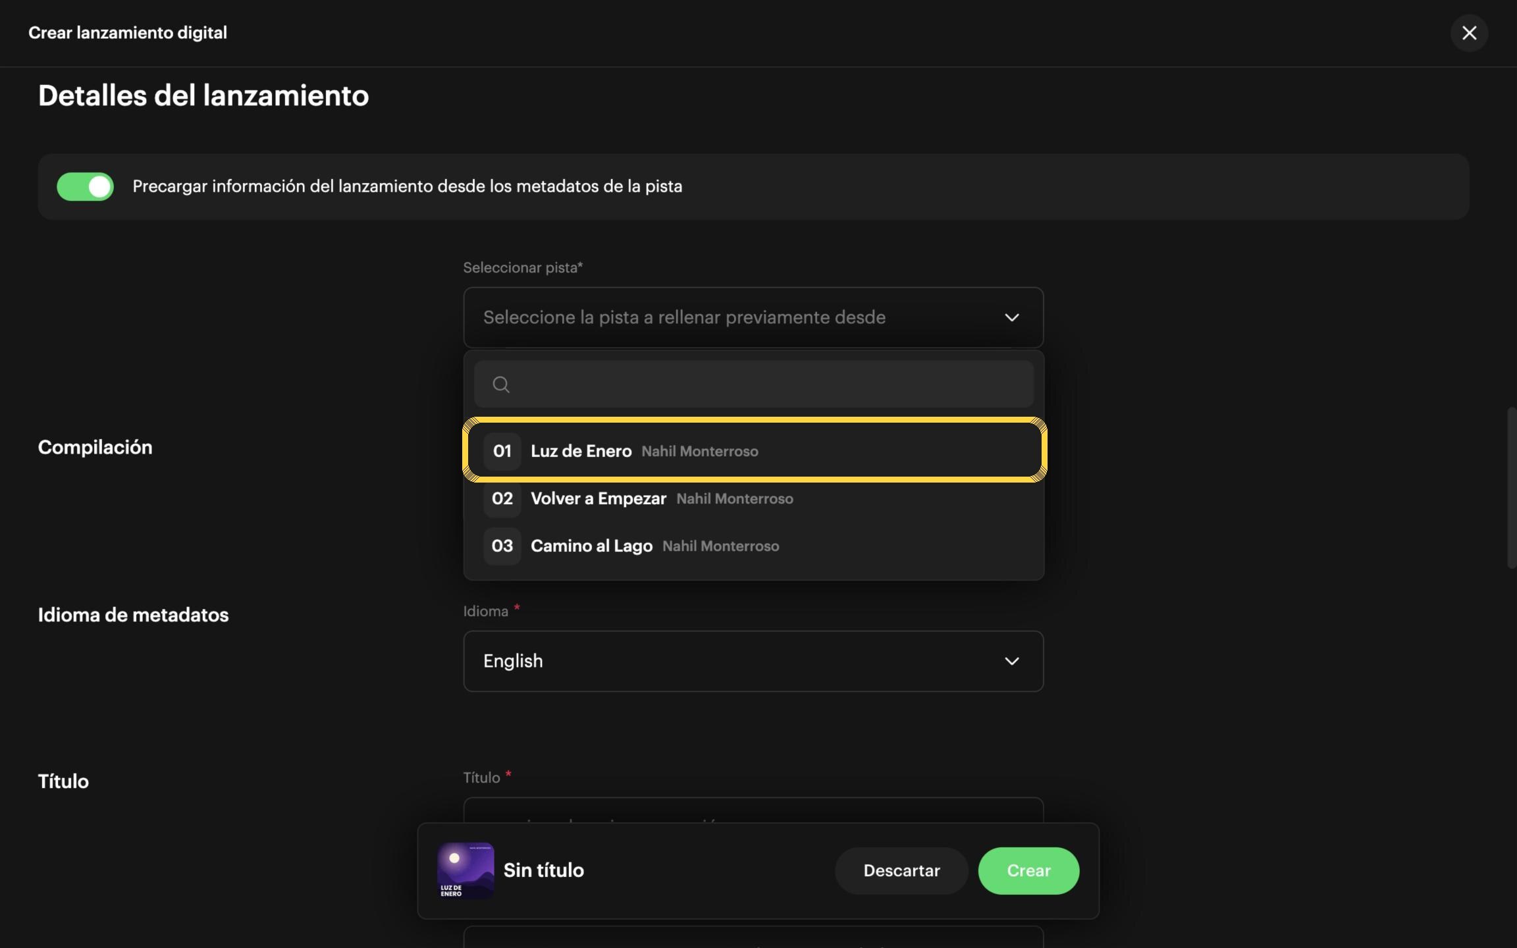
Task: Click the Seleccionar pista field label
Action: (523, 267)
